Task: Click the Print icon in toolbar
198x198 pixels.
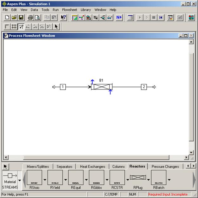Action: [x=30, y=17]
